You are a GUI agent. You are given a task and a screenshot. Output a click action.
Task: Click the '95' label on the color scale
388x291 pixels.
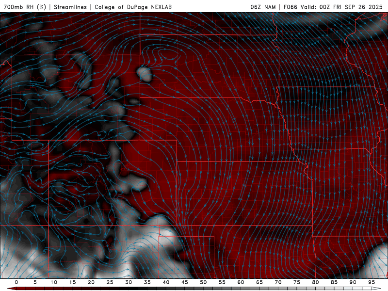coord(372,282)
